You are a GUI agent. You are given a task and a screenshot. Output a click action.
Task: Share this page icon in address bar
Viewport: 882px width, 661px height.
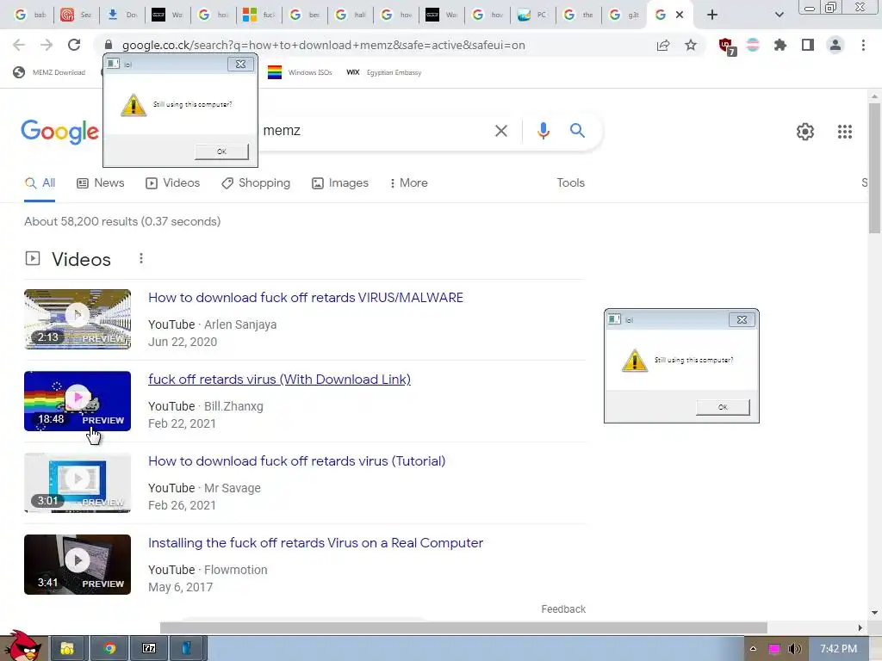(663, 45)
